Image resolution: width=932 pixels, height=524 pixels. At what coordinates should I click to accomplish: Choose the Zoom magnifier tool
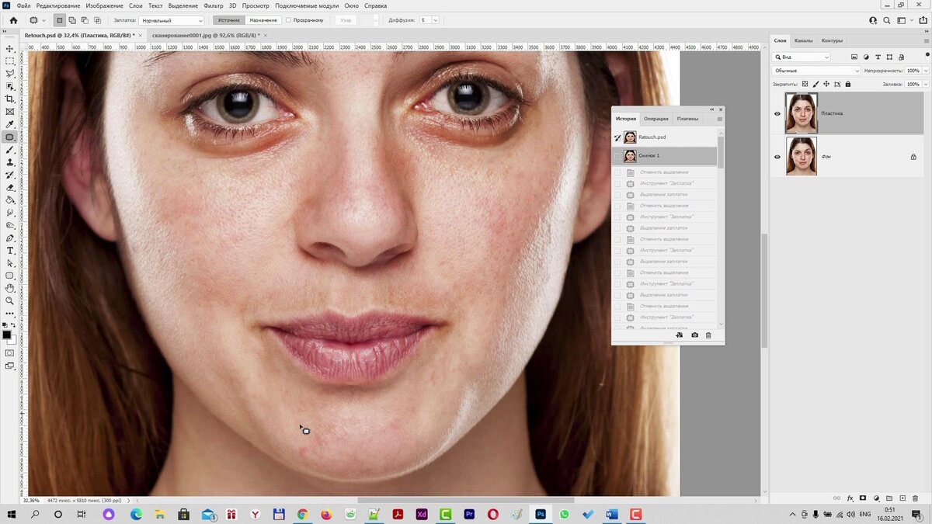click(10, 300)
